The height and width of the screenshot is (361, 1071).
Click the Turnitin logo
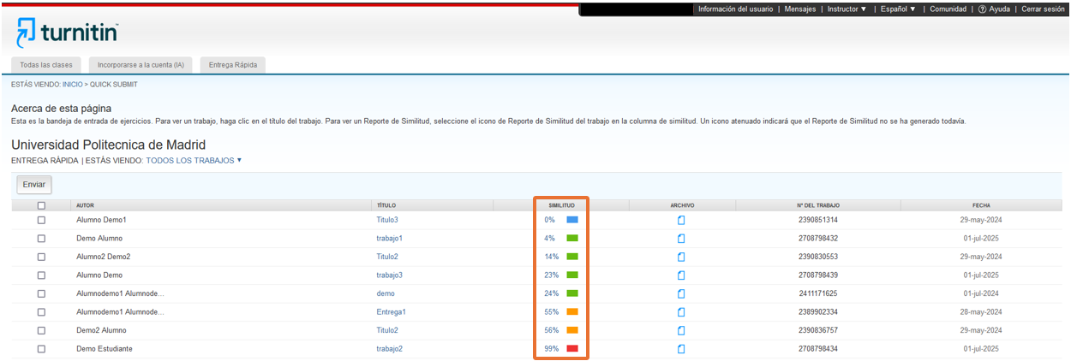[x=67, y=32]
